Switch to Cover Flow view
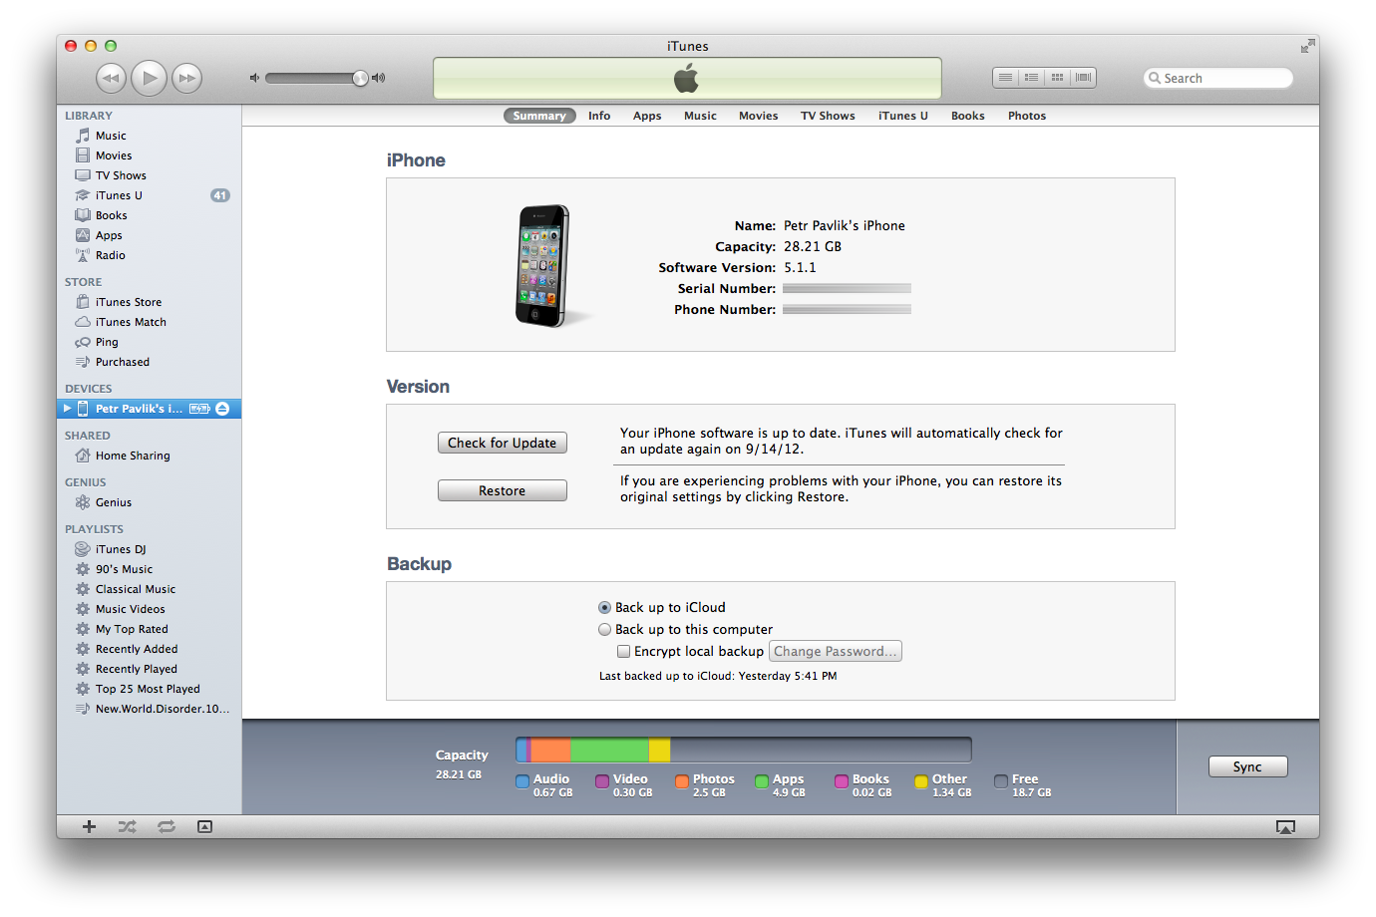 pos(1083,78)
